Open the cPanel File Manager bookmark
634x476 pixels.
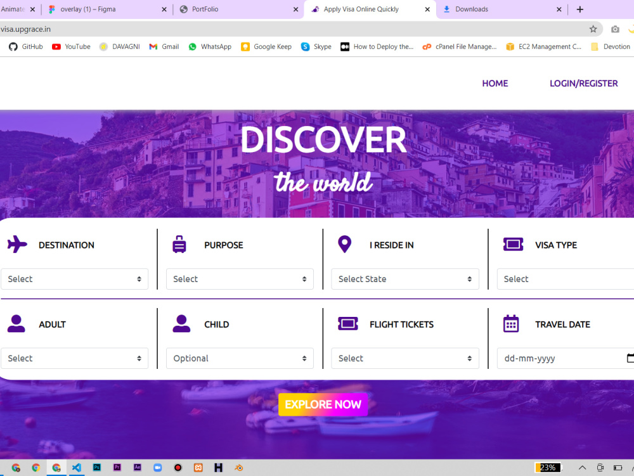459,46
